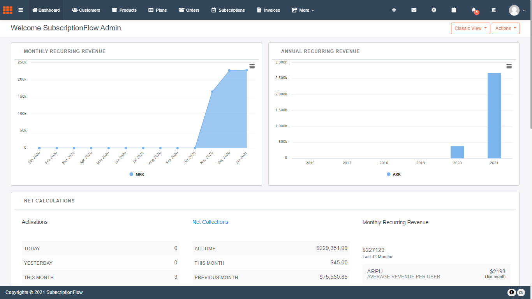Click the bank icon in the top bar
532x299 pixels.
click(x=493, y=10)
